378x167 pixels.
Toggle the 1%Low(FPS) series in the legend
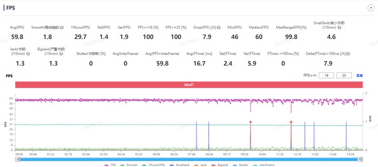click(153, 165)
